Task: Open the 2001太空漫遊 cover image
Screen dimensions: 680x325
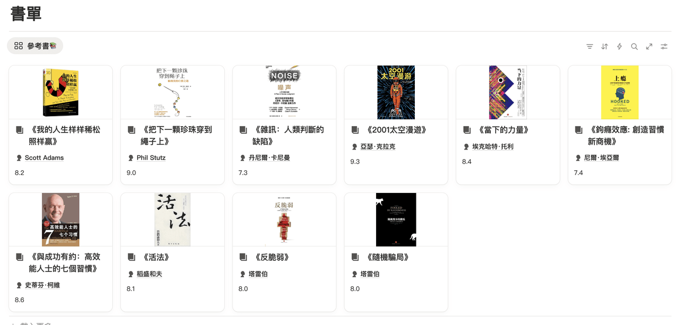Action: point(396,92)
